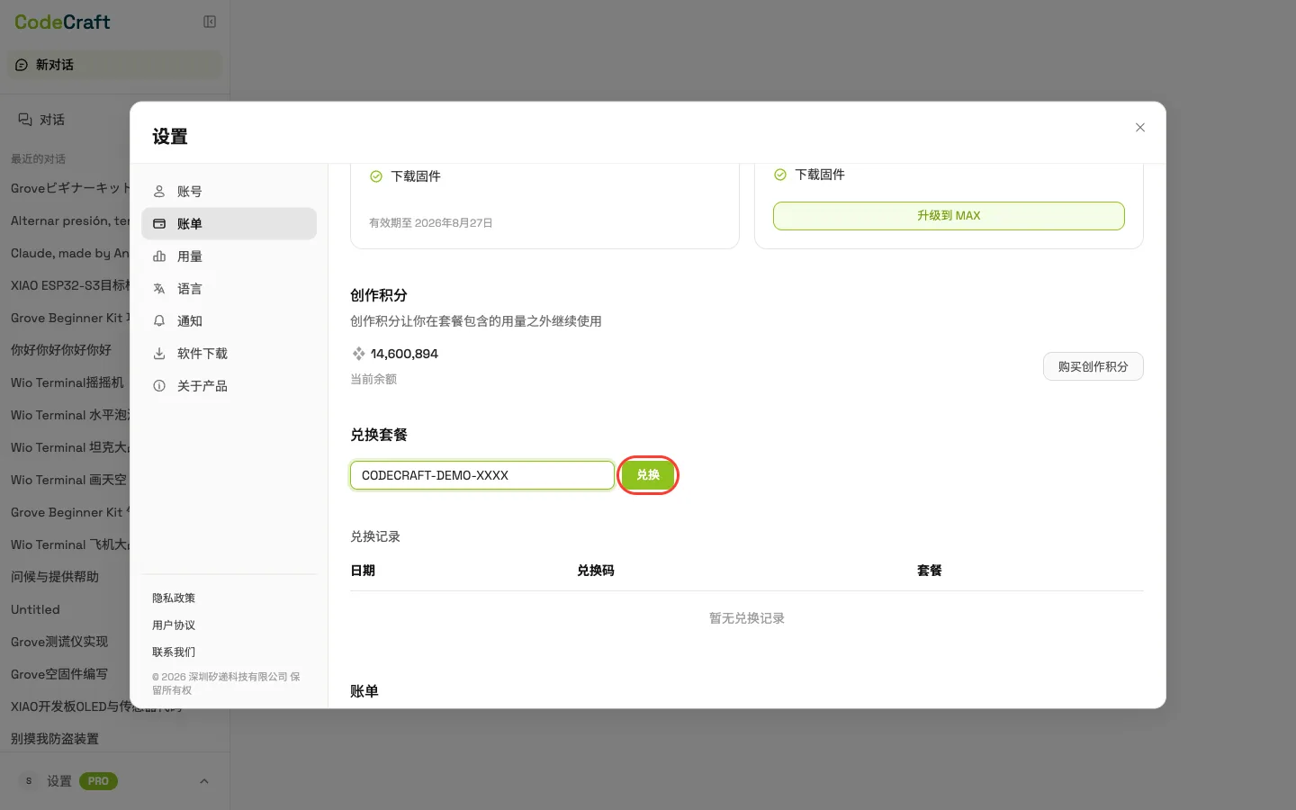Open the 隐私政策 link
Screen dimensions: 1296x810
(x=174, y=598)
